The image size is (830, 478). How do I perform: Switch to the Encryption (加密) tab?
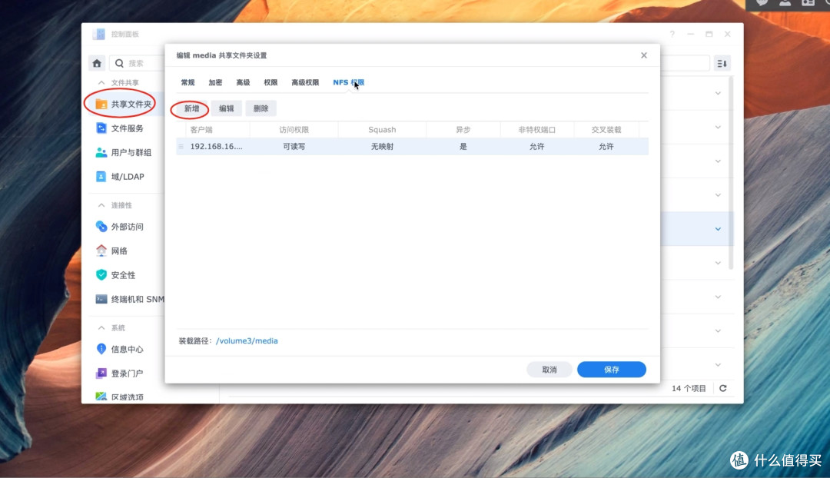coord(215,82)
